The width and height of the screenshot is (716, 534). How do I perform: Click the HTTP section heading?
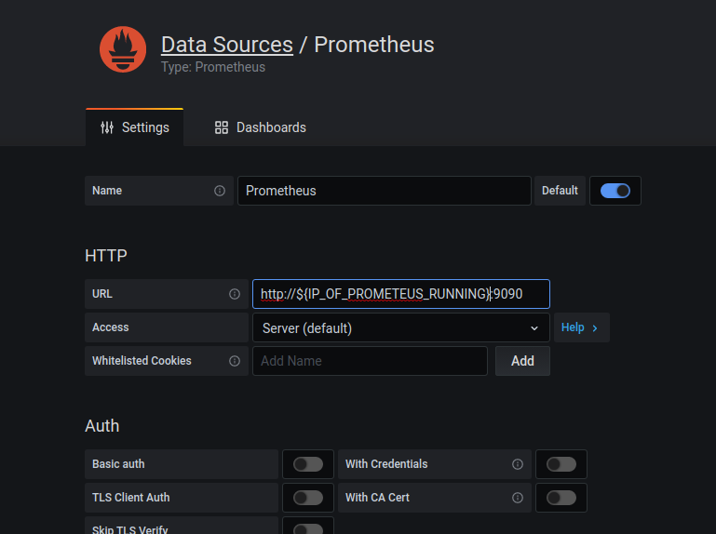pyautogui.click(x=106, y=256)
